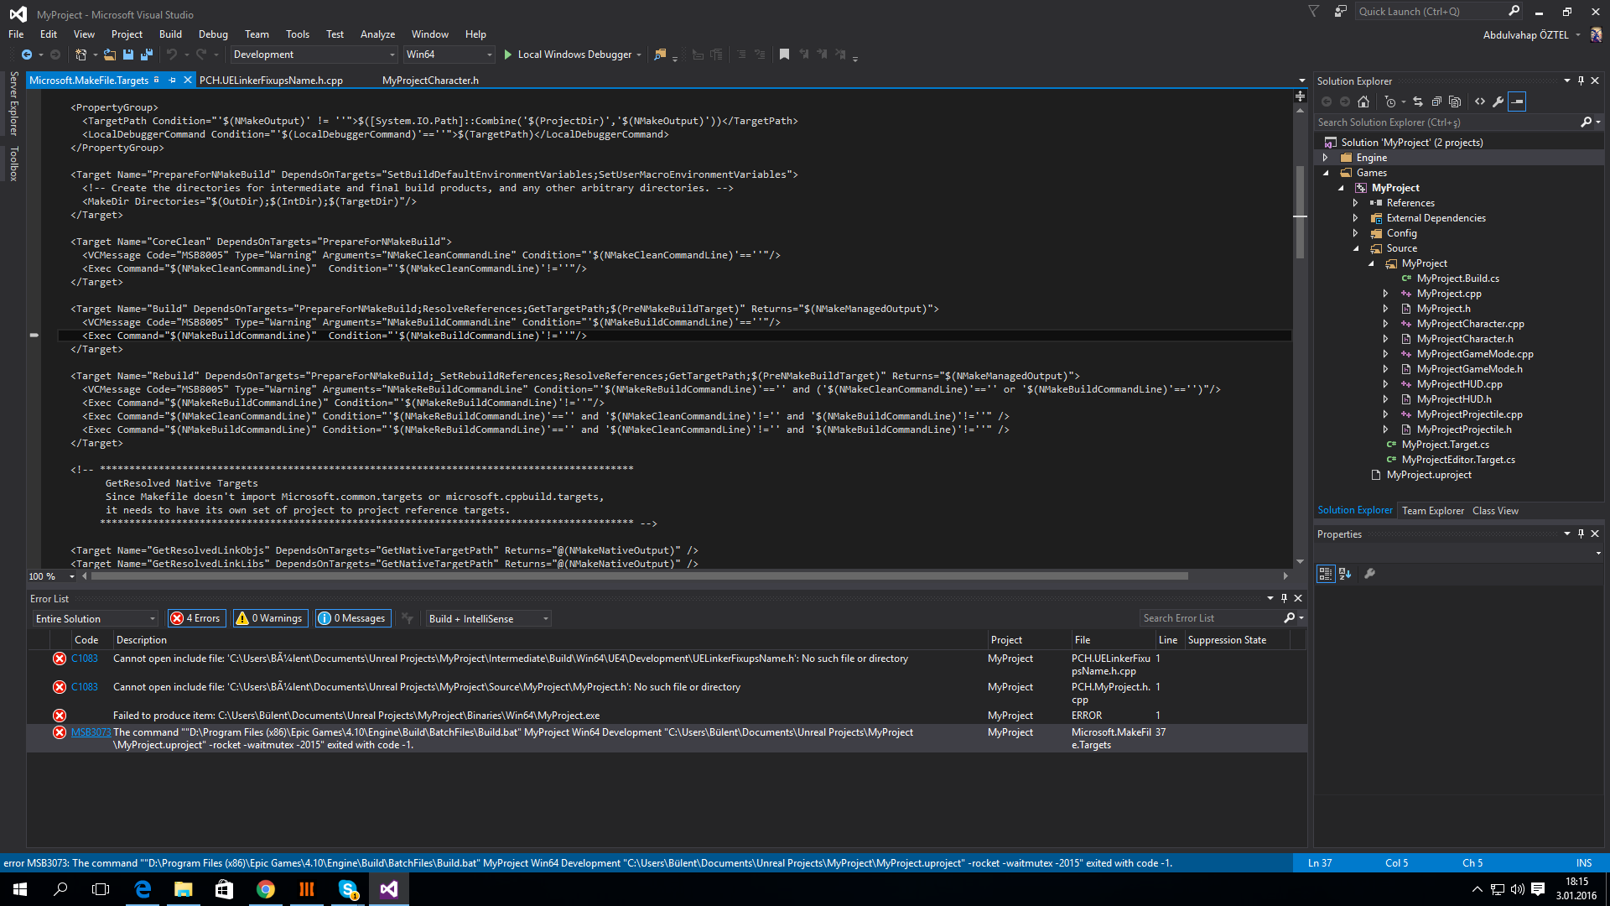Viewport: 1610px width, 906px height.
Task: Open the Build menu
Action: click(x=170, y=34)
